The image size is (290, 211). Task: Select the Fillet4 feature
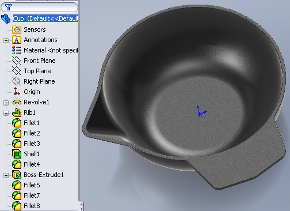[x=32, y=164]
